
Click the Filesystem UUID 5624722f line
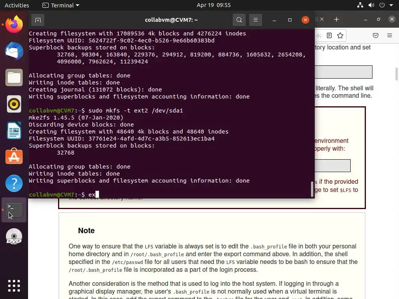tap(122, 40)
